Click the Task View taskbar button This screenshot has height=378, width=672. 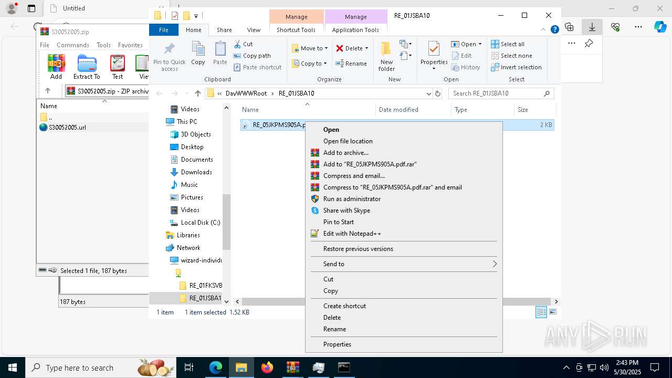click(190, 367)
